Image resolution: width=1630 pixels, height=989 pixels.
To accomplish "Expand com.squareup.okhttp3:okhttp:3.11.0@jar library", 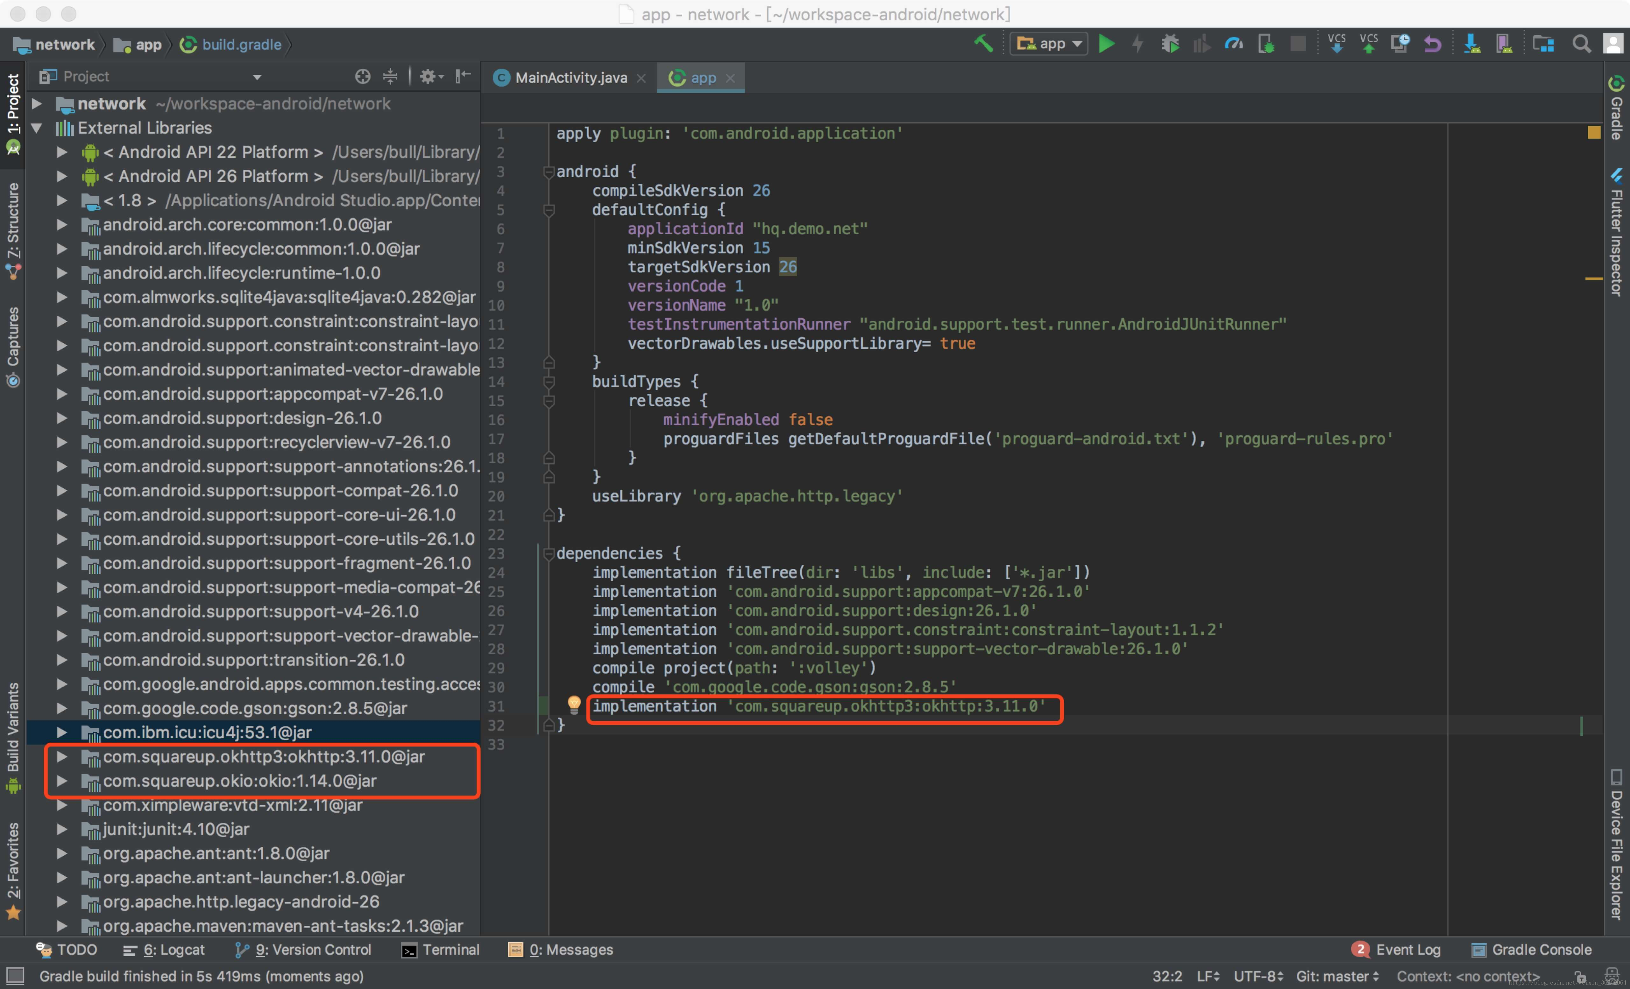I will point(61,756).
